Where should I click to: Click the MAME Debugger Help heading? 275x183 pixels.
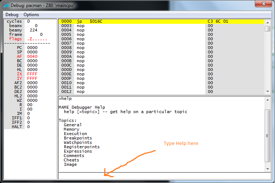(x=82, y=107)
